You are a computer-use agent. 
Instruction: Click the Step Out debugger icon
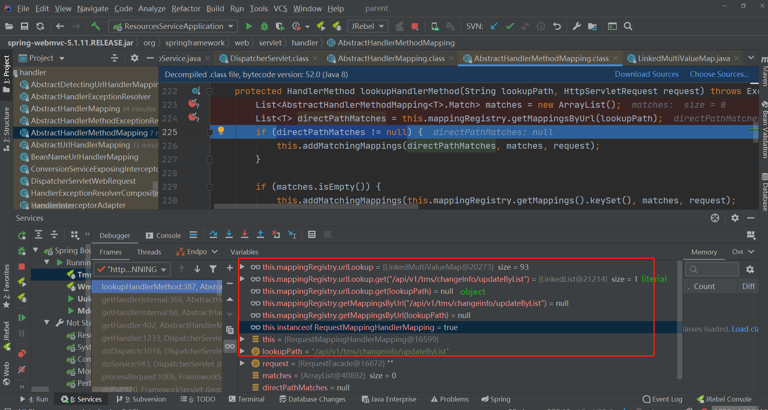(260, 235)
